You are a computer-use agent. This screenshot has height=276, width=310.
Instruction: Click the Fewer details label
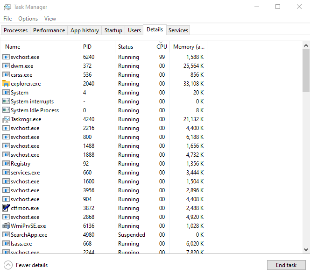point(32,265)
